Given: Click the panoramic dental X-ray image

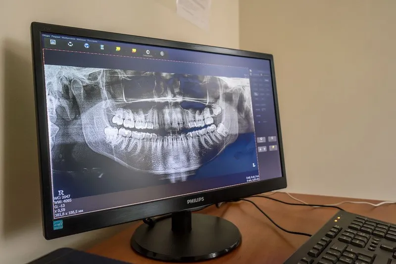Looking at the screenshot, I should tap(153, 124).
